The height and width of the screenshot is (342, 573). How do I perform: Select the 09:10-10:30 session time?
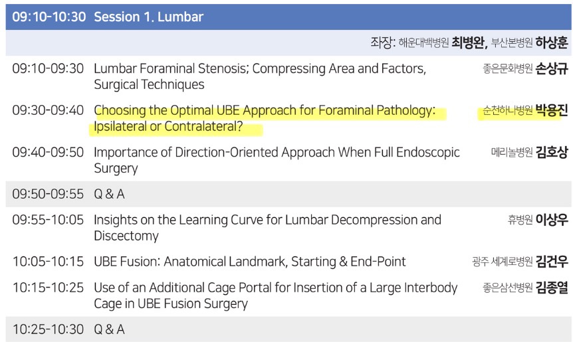(x=49, y=17)
